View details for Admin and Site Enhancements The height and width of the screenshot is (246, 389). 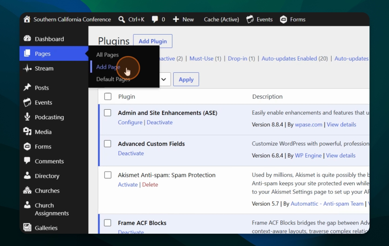[341, 125]
